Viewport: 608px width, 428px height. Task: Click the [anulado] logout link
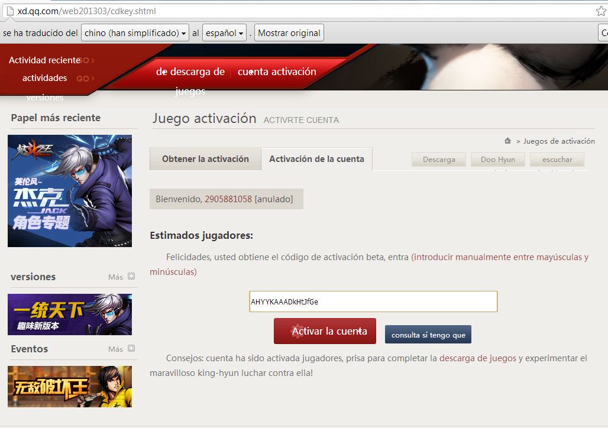coord(273,199)
